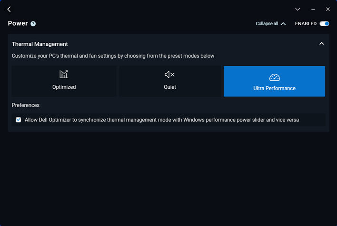Image resolution: width=337 pixels, height=226 pixels.
Task: Toggle the ENABLED power switch
Action: (x=324, y=23)
